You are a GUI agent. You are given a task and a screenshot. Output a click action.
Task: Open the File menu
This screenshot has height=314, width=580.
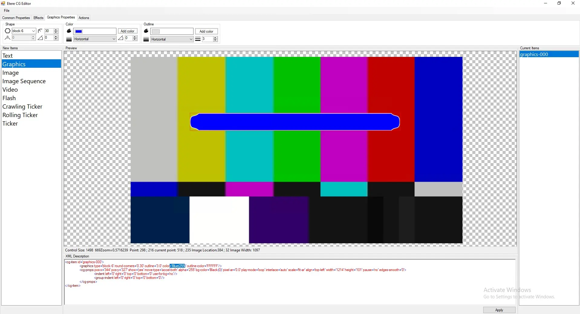coord(7,11)
